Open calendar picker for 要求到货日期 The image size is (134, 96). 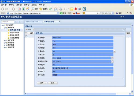[x=112, y=61]
